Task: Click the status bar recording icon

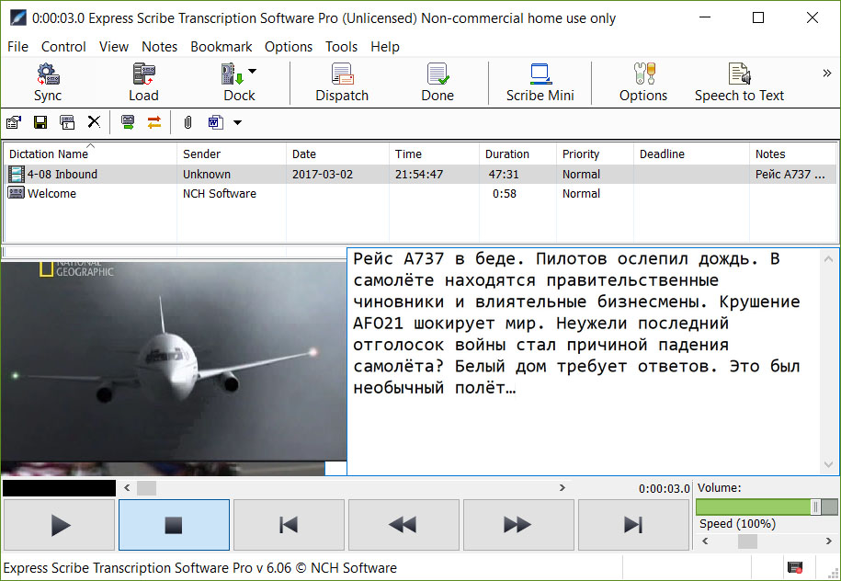Action: pos(794,567)
